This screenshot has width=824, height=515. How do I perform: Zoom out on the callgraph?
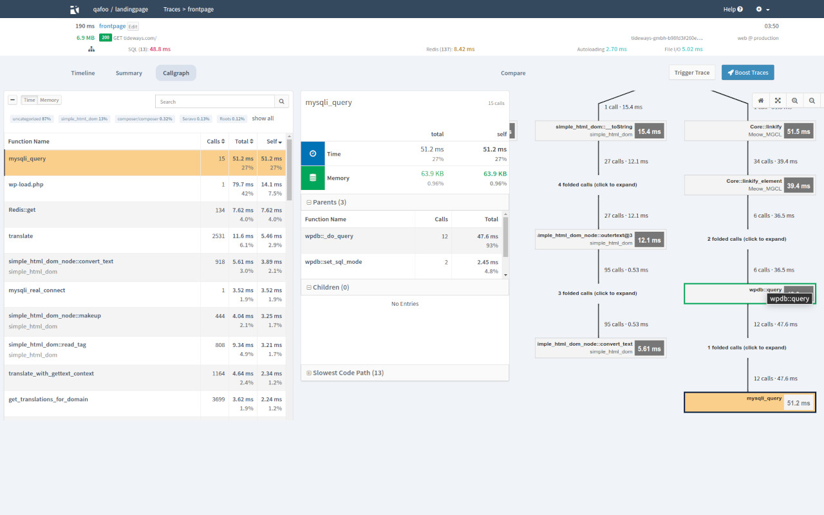(812, 100)
